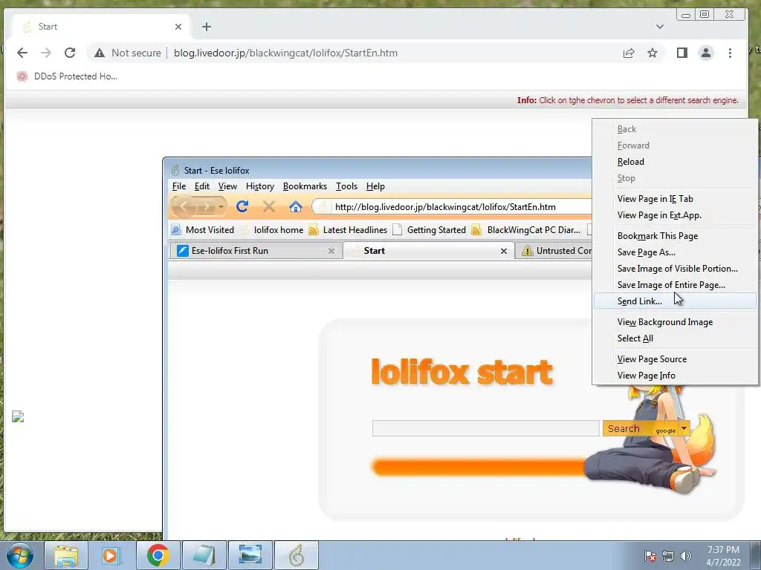This screenshot has height=570, width=761.
Task: Open Windows Start orb
Action: pyautogui.click(x=19, y=555)
